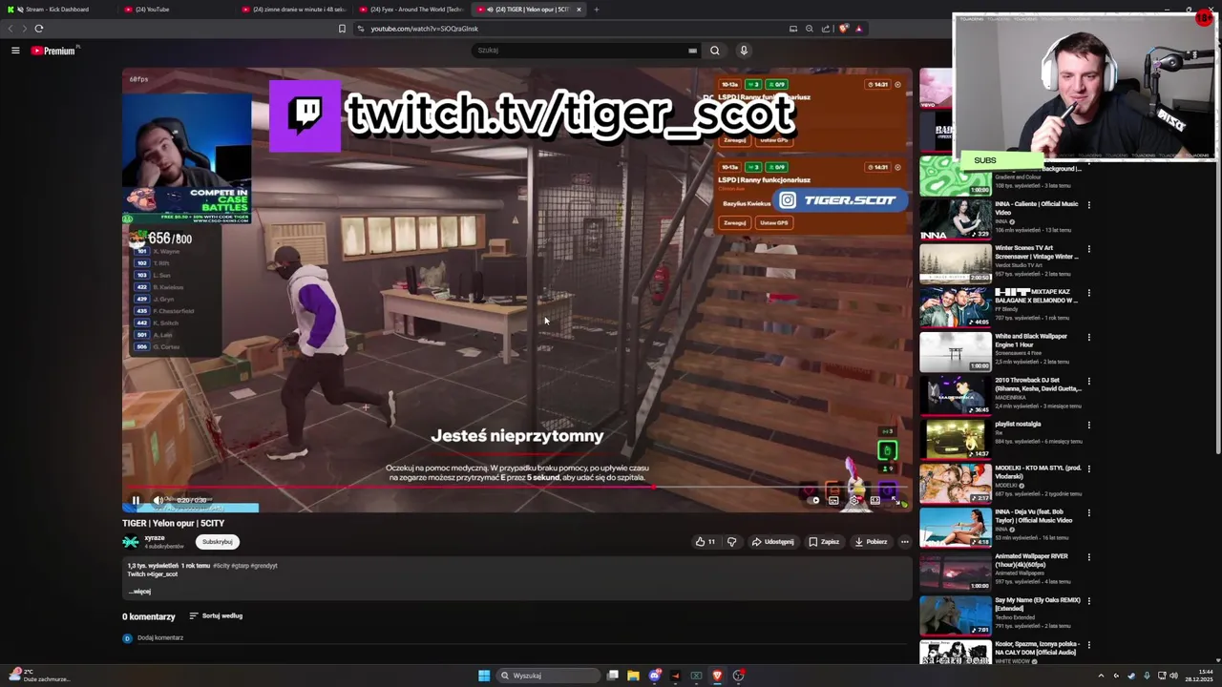Expand description with ...więcej
The height and width of the screenshot is (687, 1222).
pyautogui.click(x=139, y=592)
